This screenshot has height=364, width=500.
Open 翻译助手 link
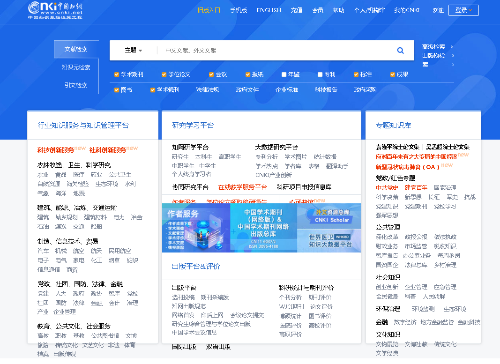point(337,166)
